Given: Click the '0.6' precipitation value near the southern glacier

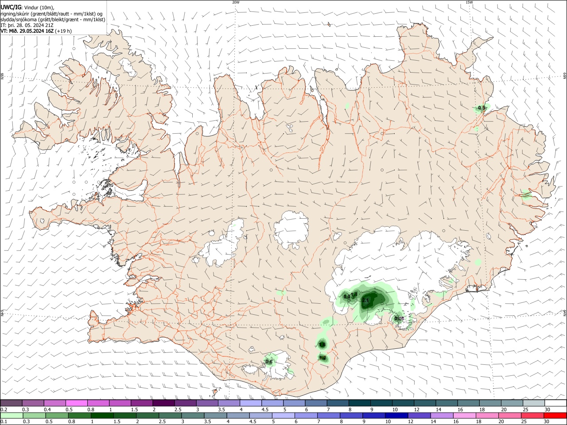Looking at the screenshot, I should (269, 362).
